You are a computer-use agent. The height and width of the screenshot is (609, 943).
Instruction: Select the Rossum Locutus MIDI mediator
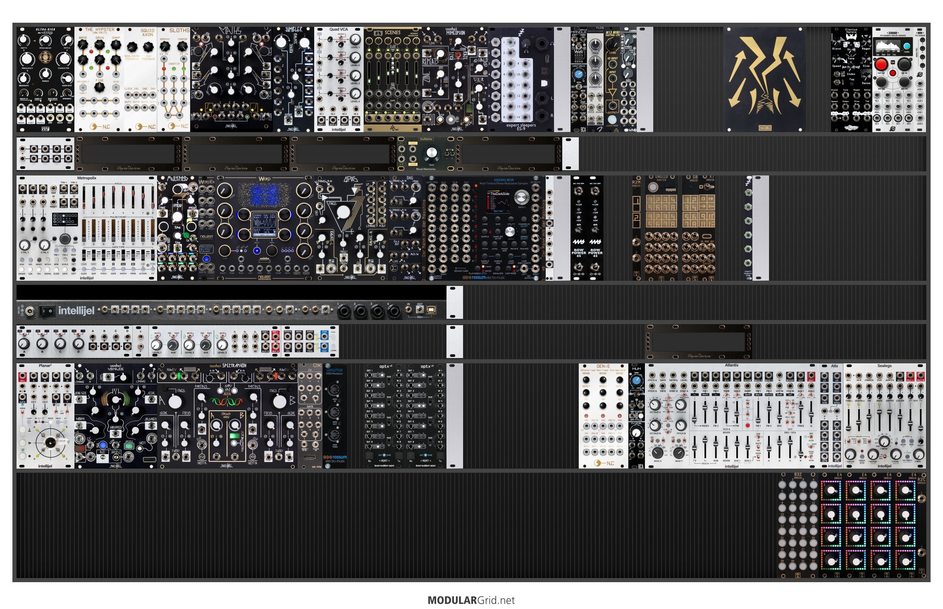click(335, 416)
